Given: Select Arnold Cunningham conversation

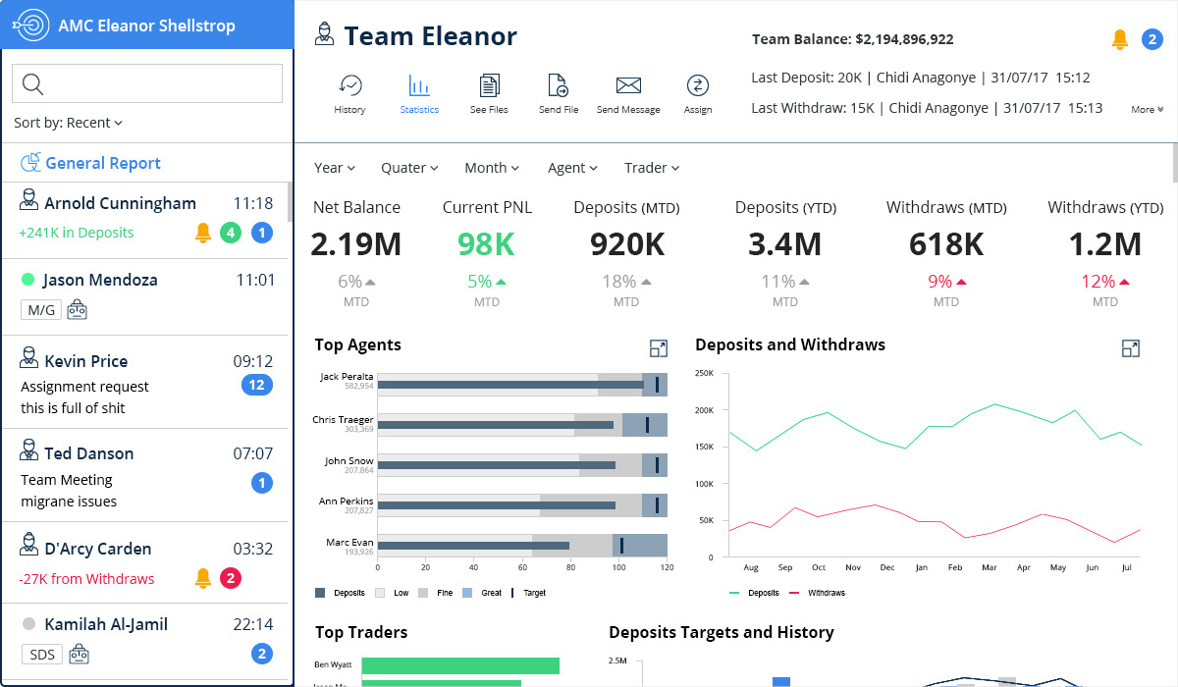Looking at the screenshot, I should (x=120, y=204).
